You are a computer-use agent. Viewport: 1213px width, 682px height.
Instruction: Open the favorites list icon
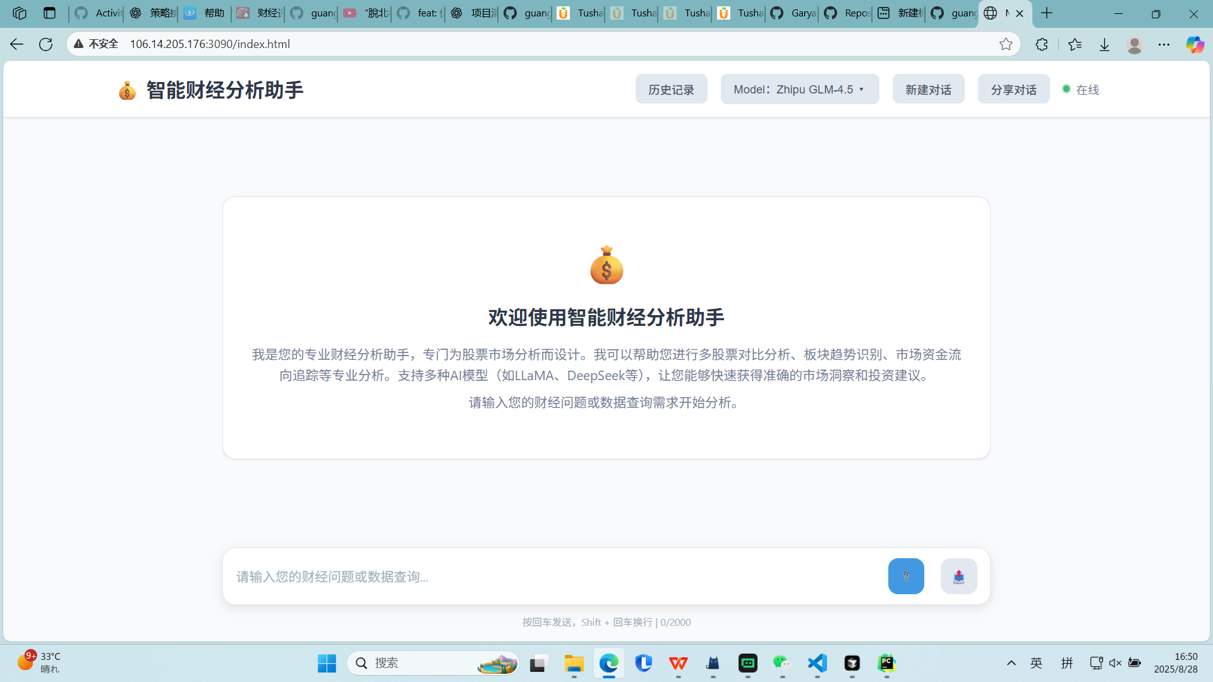coord(1075,44)
